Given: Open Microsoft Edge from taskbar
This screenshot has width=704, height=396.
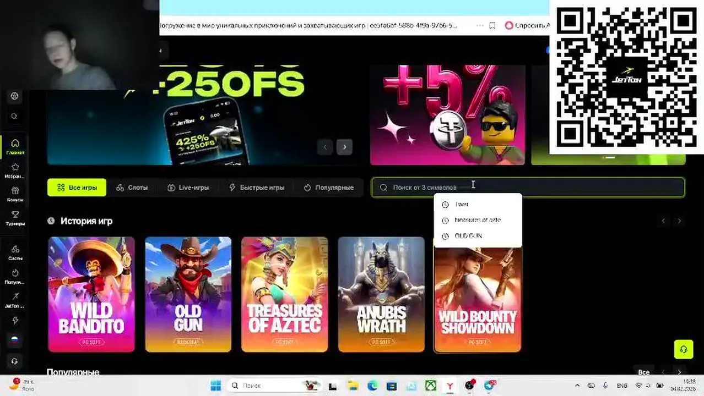Looking at the screenshot, I should coord(372,386).
